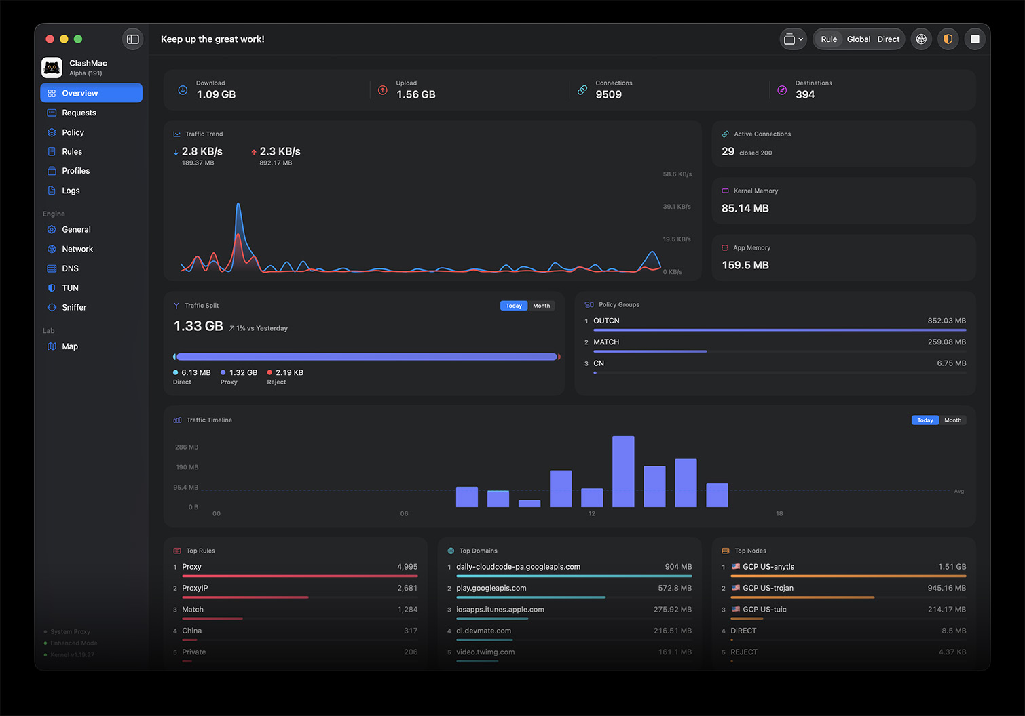Select Today in Traffic Timeline
This screenshot has width=1025, height=716.
pos(925,420)
